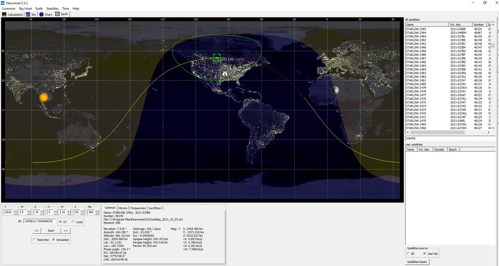Step time backward with << button

tap(37, 230)
